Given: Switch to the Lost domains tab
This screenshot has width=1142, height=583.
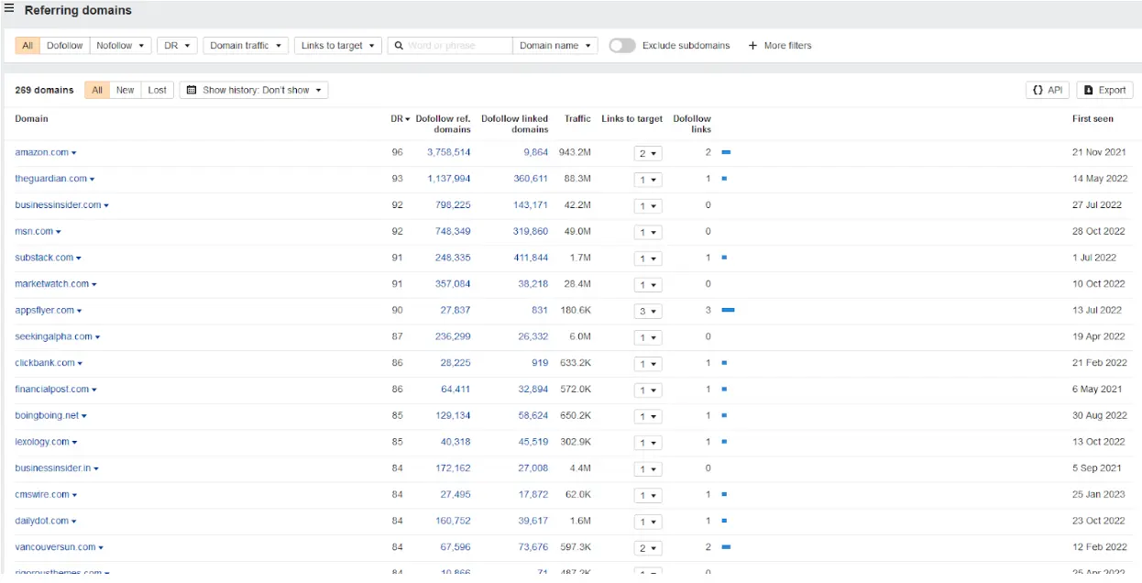Looking at the screenshot, I should pyautogui.click(x=158, y=90).
